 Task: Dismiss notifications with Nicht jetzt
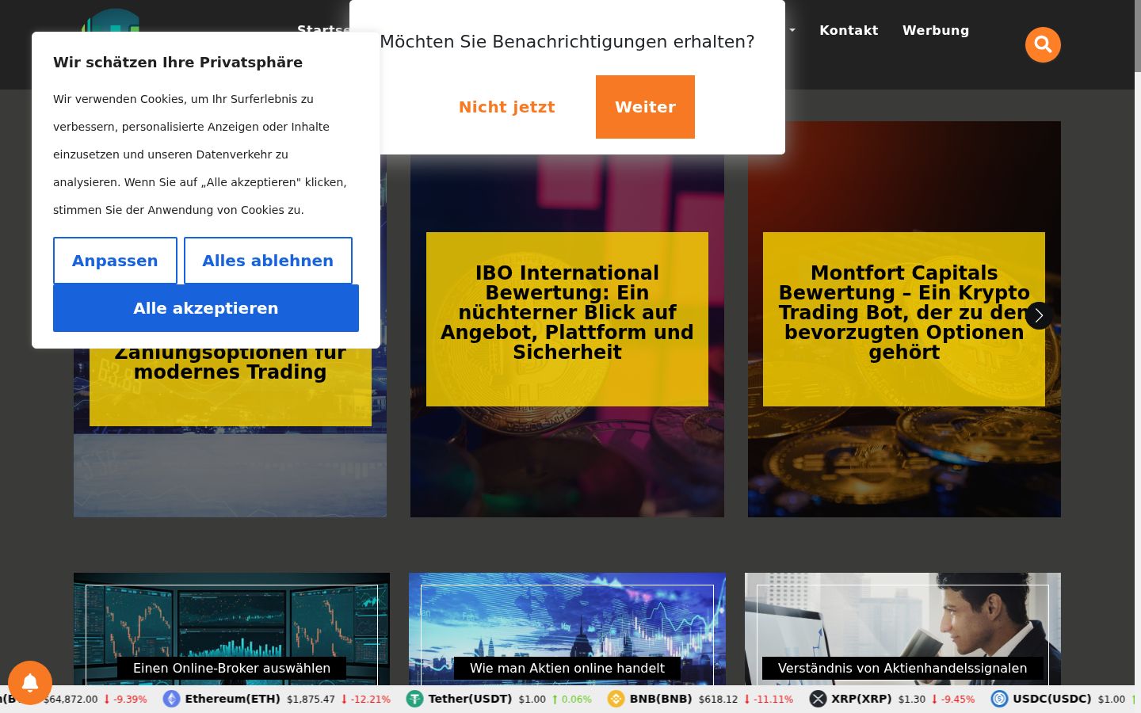tap(507, 107)
